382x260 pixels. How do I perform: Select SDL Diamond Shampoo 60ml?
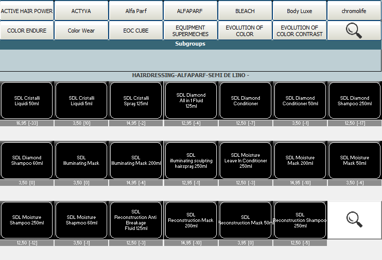click(x=27, y=160)
